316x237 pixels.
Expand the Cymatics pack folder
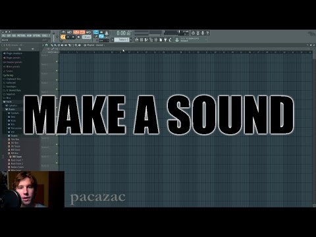[x=11, y=105]
